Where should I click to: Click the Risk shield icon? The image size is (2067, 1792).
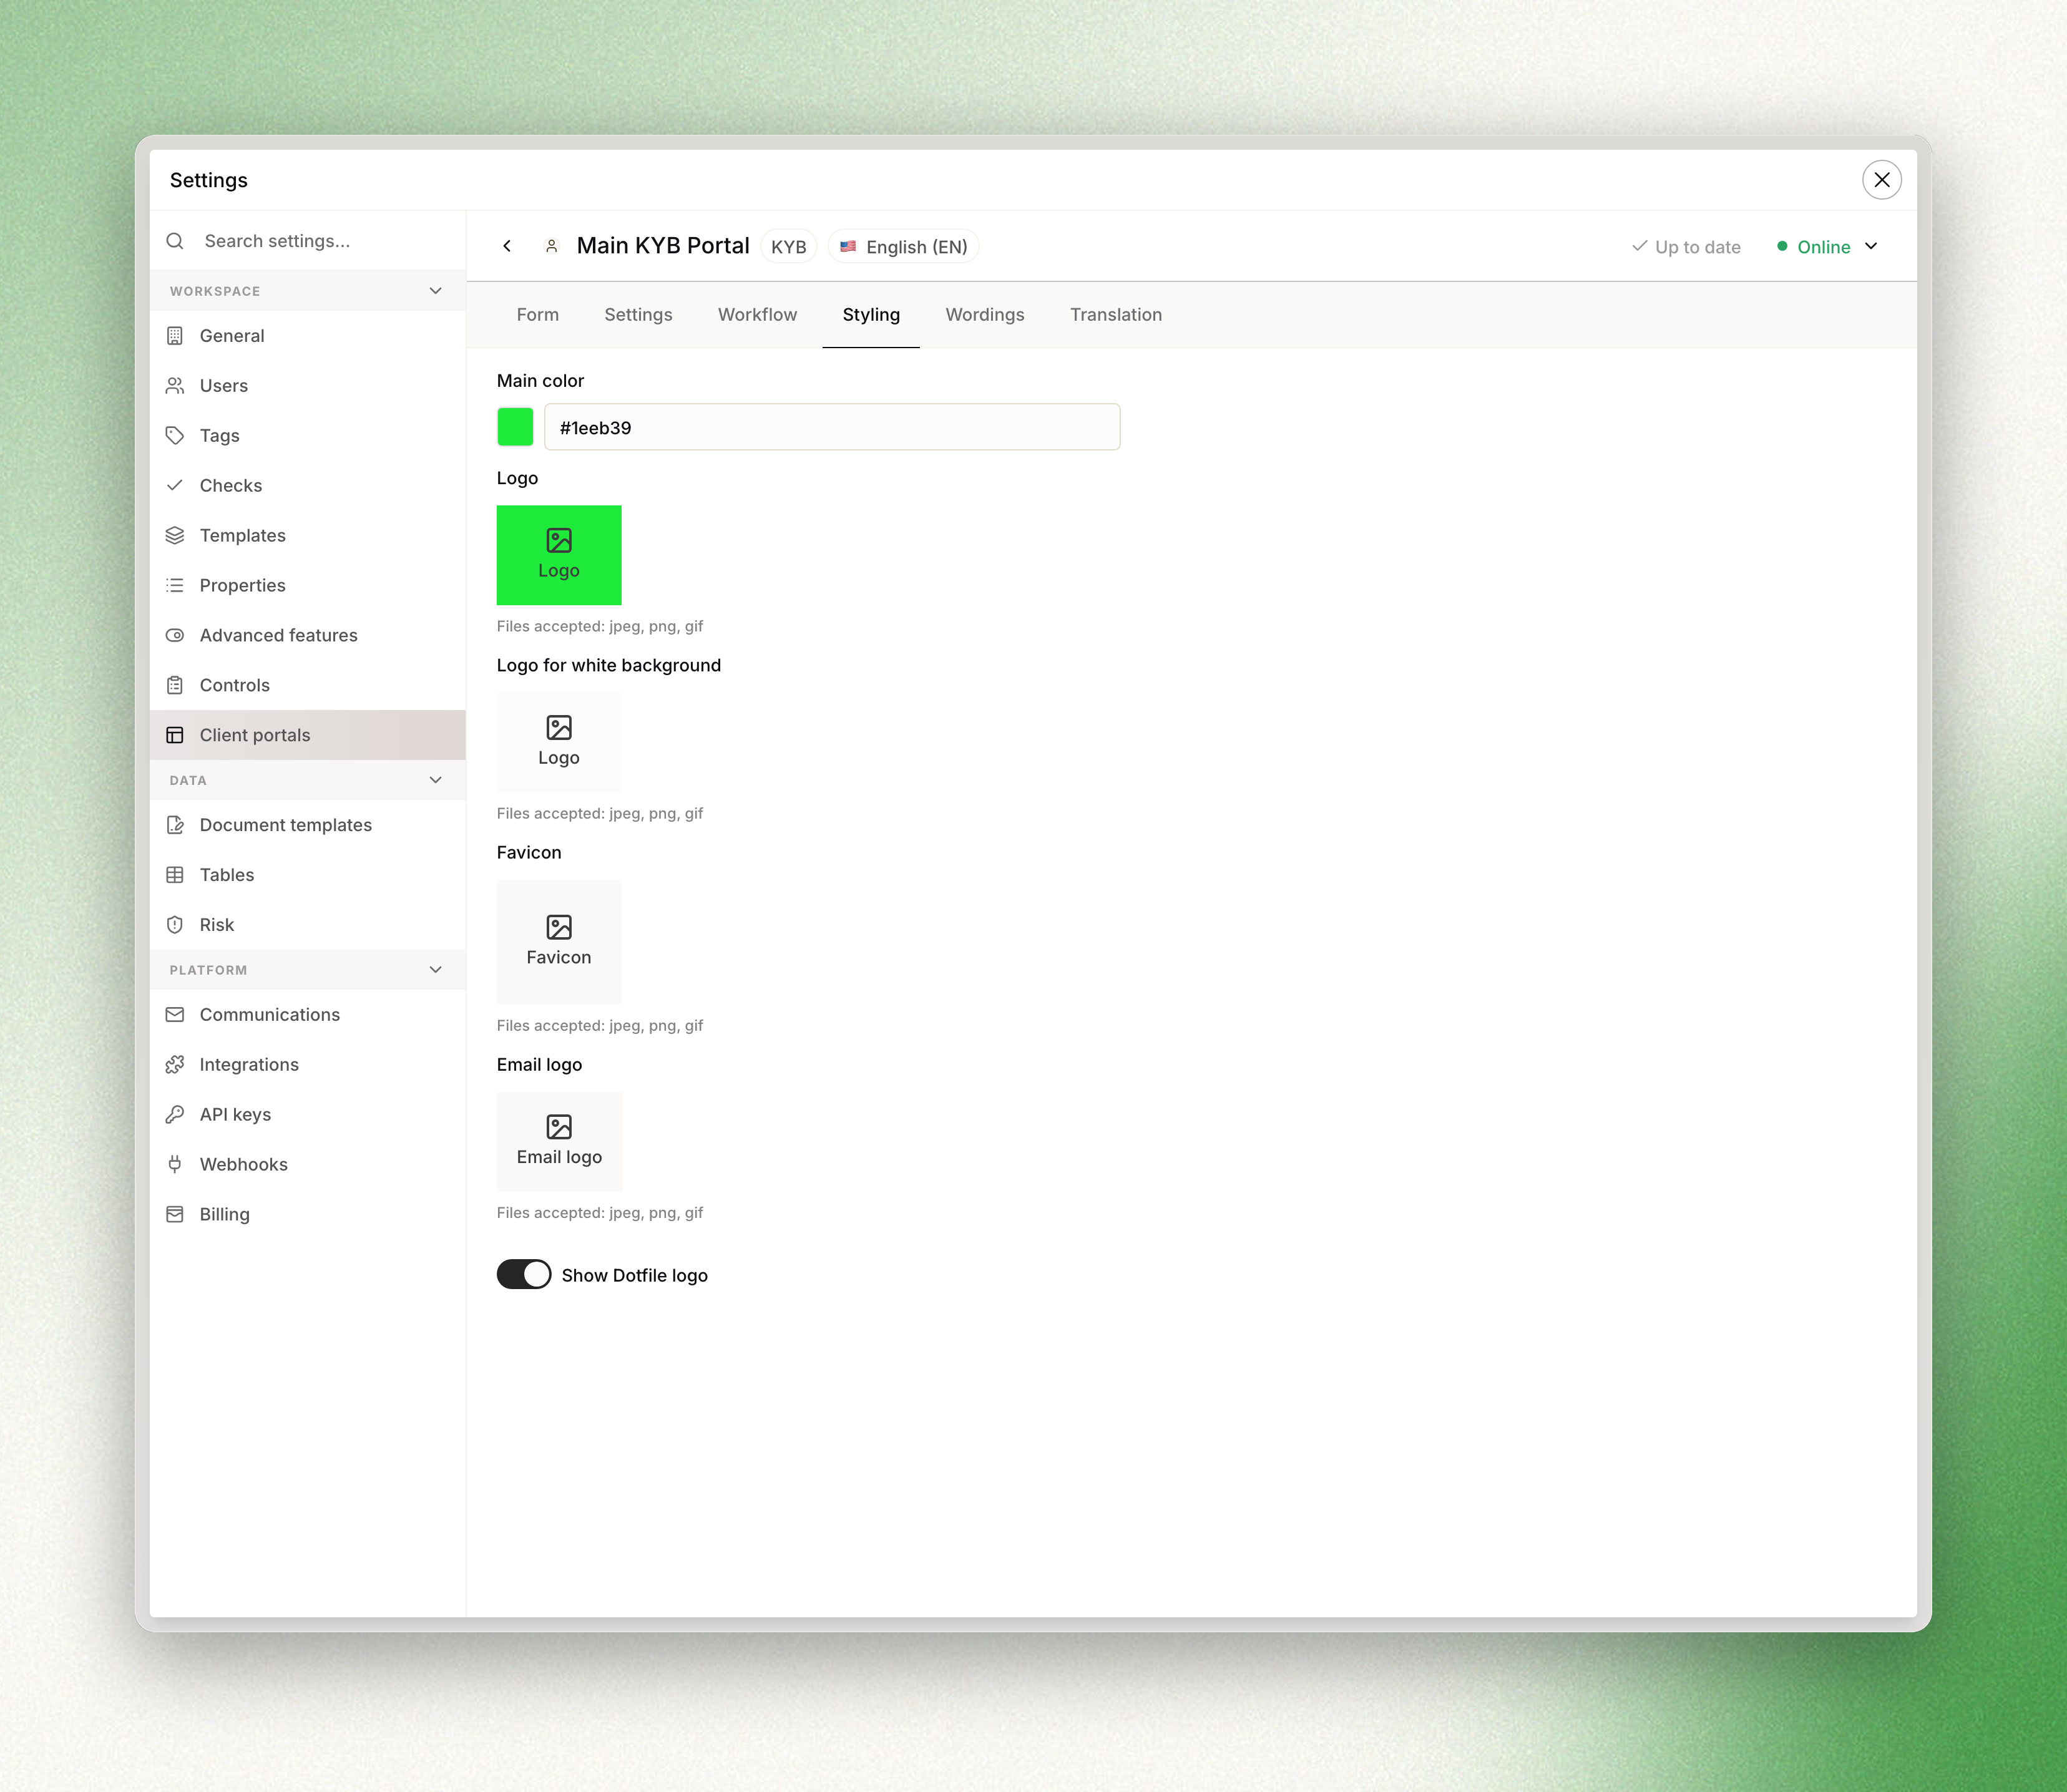[x=175, y=924]
